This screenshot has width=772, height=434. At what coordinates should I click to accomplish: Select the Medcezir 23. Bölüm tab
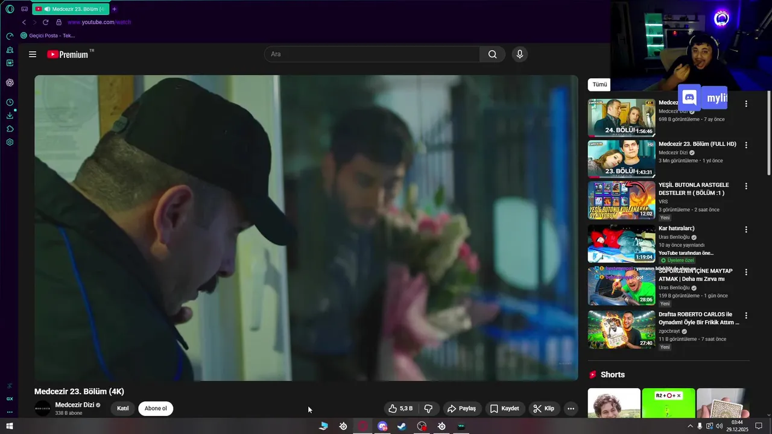tap(70, 9)
